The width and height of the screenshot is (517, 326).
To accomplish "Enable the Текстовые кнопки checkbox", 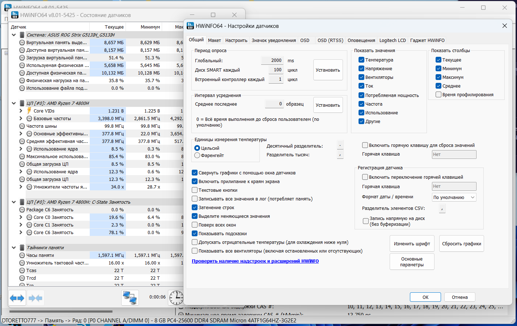I will (x=195, y=190).
